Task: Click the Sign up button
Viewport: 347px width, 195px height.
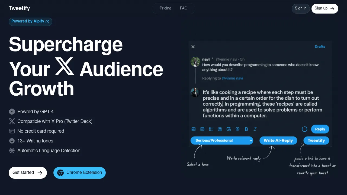Action: 325,8
